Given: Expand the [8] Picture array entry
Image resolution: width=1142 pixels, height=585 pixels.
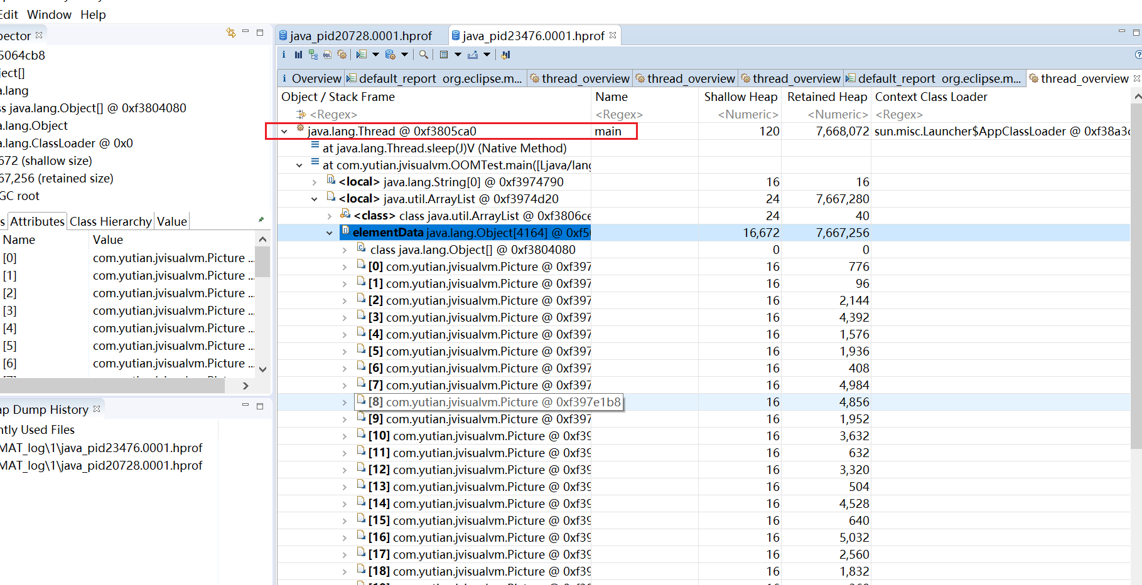Looking at the screenshot, I should pos(345,403).
